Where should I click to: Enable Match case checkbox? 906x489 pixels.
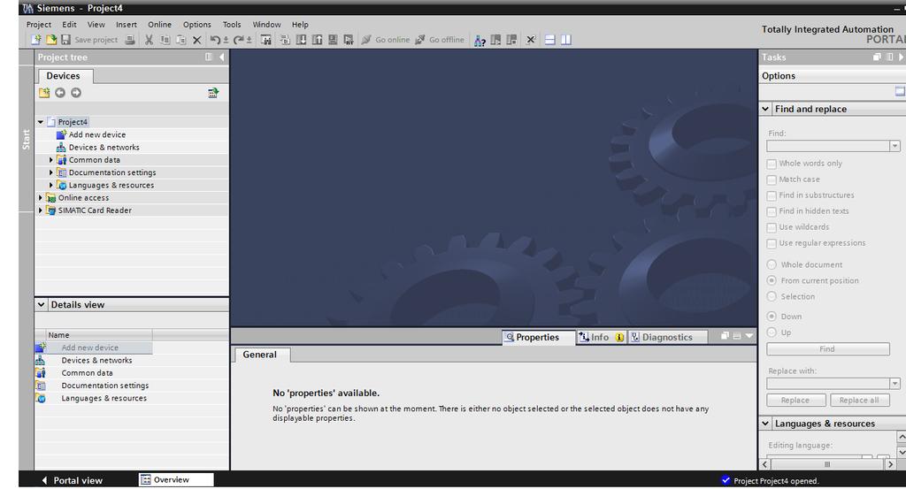tap(772, 180)
